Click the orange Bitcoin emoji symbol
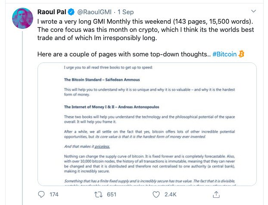This screenshot has width=268, height=205. click(241, 54)
